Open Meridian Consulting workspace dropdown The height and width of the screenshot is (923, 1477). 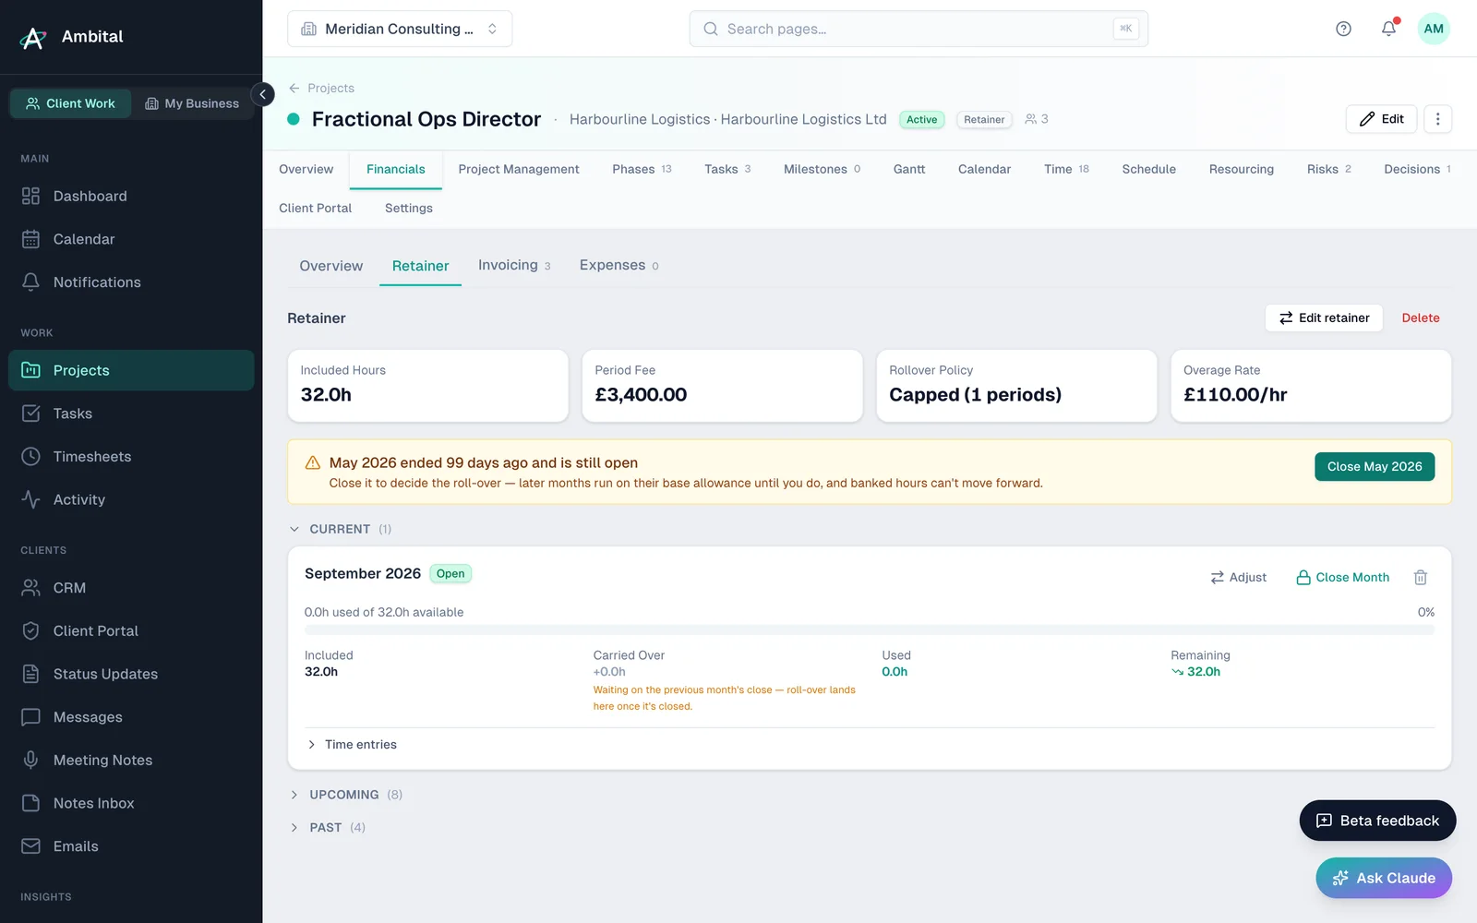pos(400,29)
